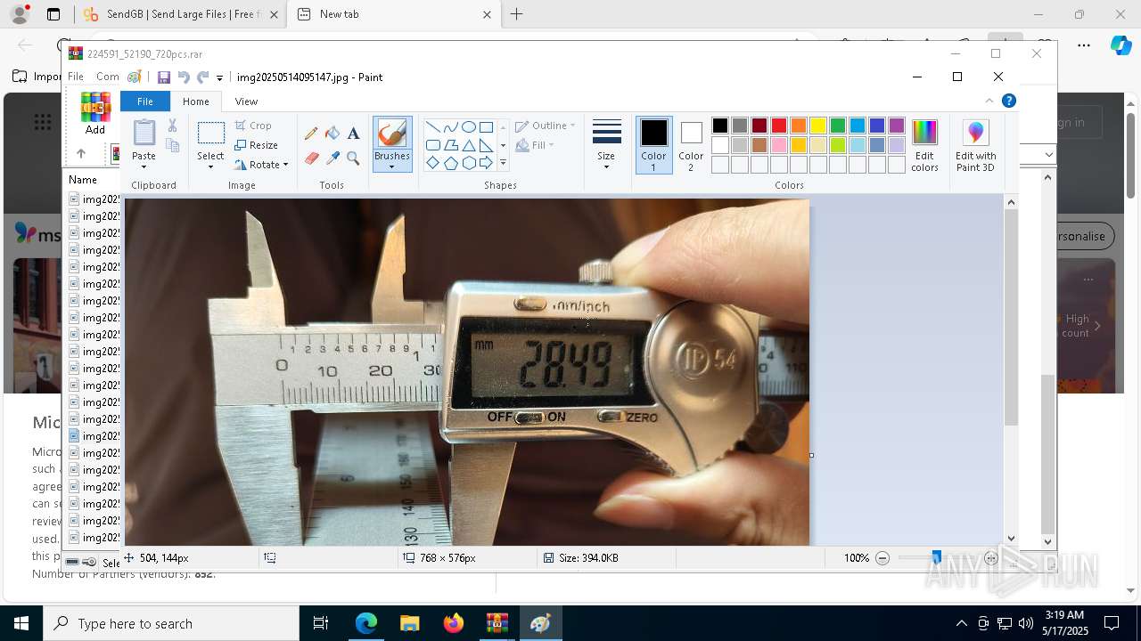The image size is (1141, 641).
Task: Select the Eraser tool
Action: point(311,158)
